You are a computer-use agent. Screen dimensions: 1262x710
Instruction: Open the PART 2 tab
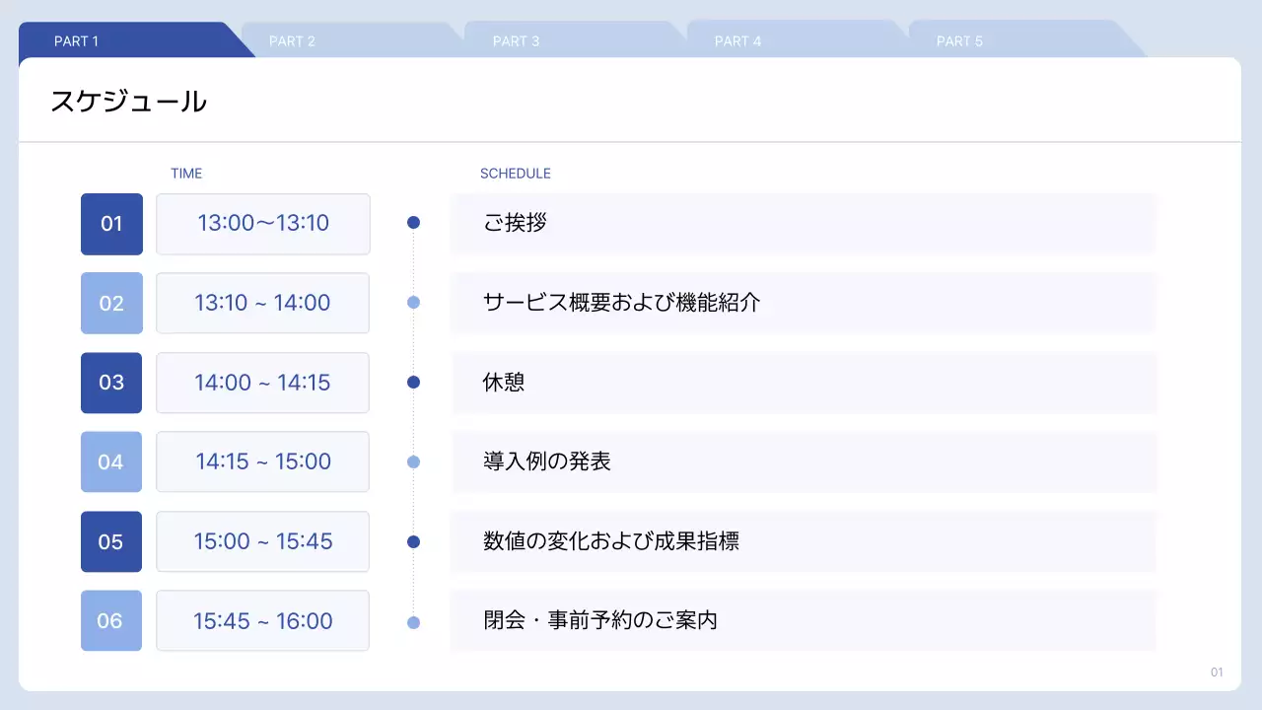340,41
